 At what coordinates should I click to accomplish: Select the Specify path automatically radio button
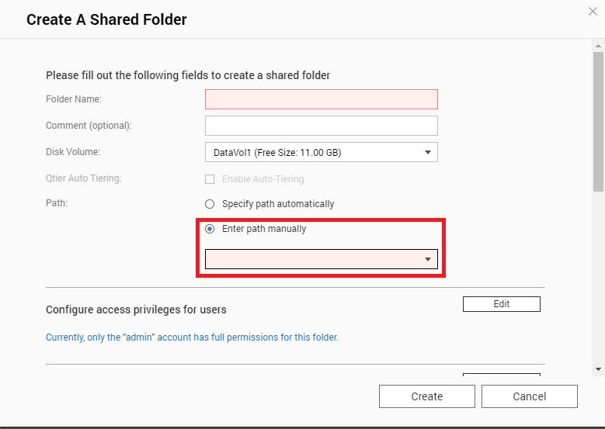pos(210,204)
